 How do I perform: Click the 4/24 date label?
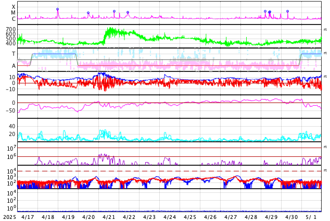170,217
